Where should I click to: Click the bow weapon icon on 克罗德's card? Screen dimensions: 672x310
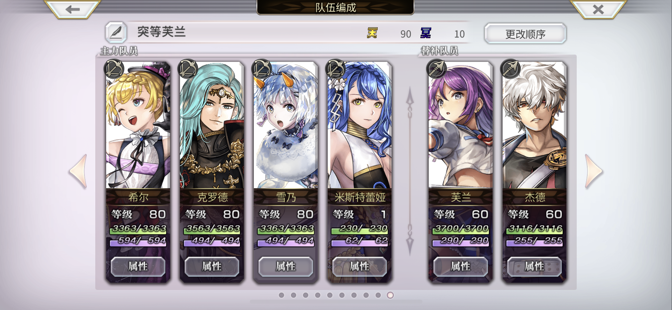pyautogui.click(x=188, y=69)
